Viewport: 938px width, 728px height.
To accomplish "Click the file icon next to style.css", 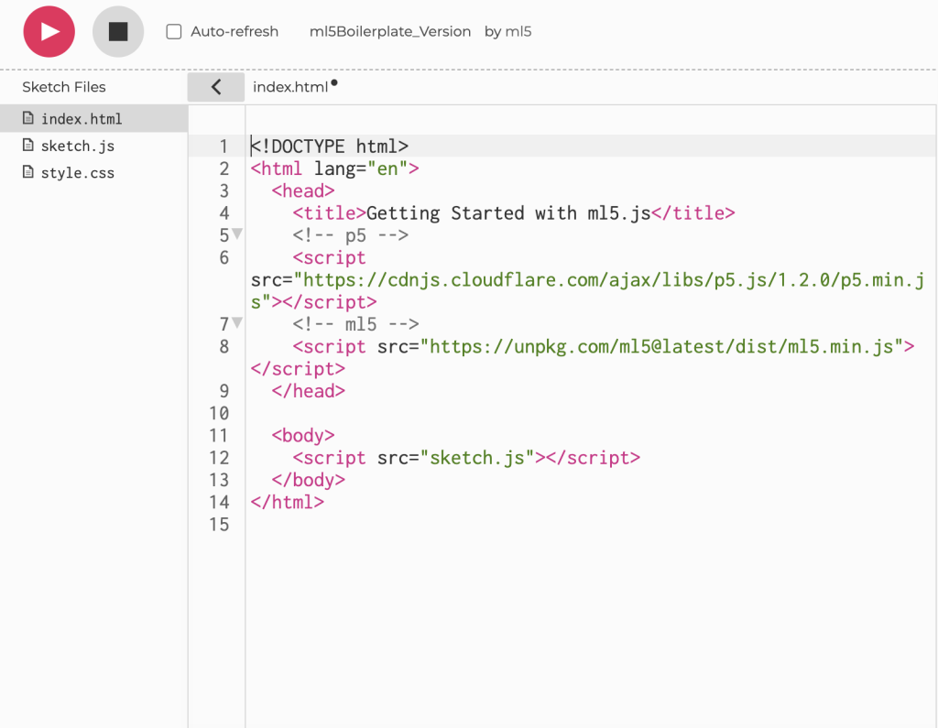I will point(27,172).
